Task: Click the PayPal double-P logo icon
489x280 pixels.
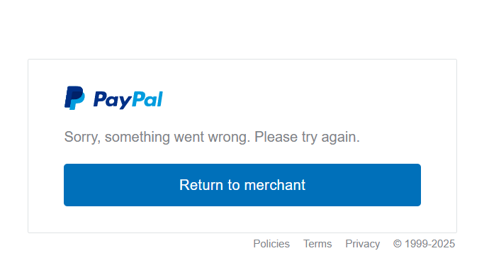Action: (74, 98)
